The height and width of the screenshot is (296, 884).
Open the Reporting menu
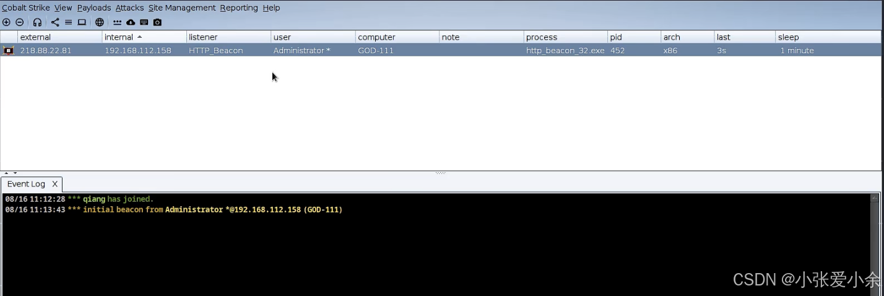239,8
